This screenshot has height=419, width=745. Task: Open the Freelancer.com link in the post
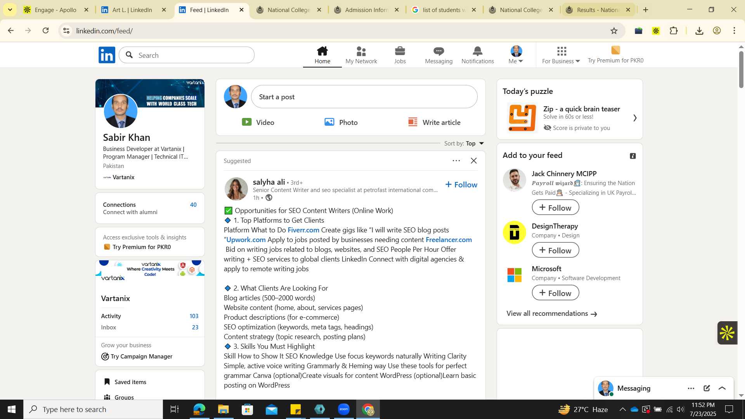tap(449, 240)
